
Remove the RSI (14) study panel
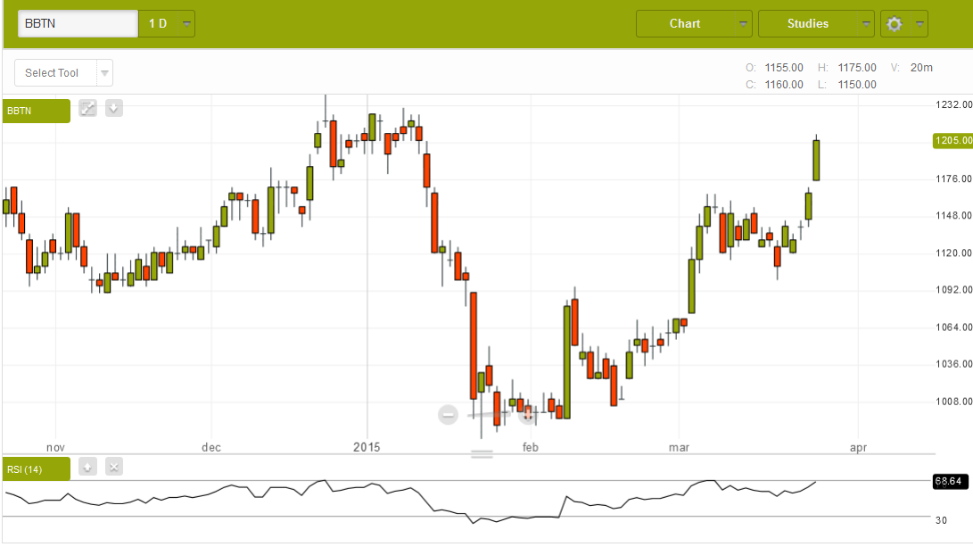(113, 467)
